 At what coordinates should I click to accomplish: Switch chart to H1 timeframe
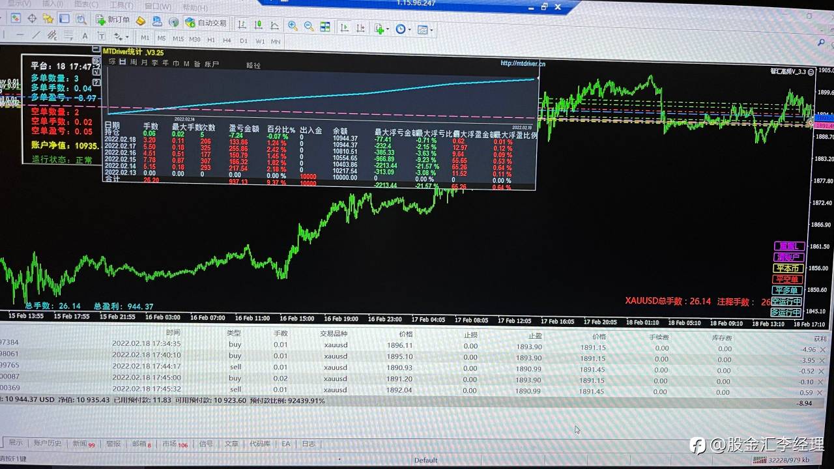(211, 40)
